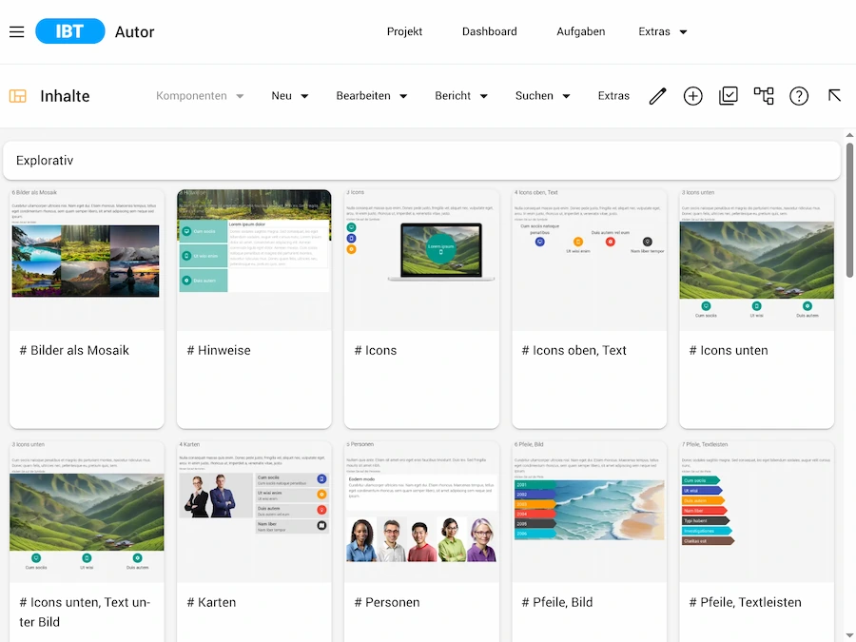
Task: Expand the top Extras dropdown menu
Action: [663, 31]
